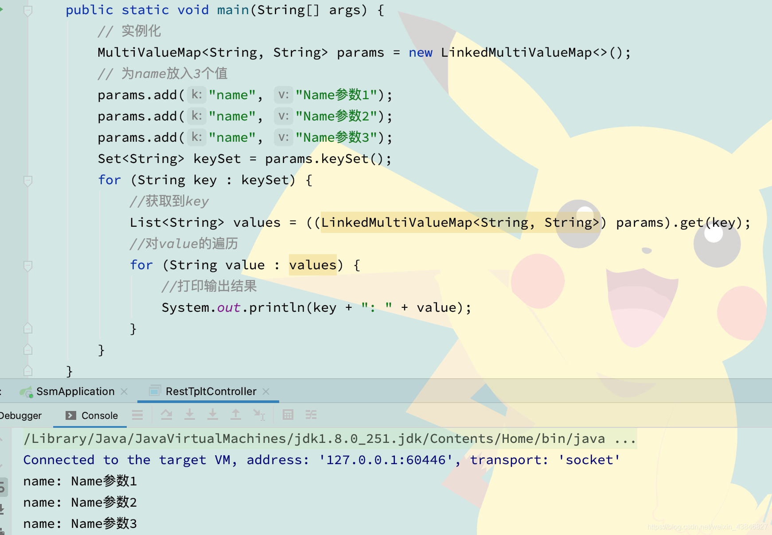Click the console output line 'name: Name参数3'
This screenshot has height=535, width=772.
pos(80,523)
